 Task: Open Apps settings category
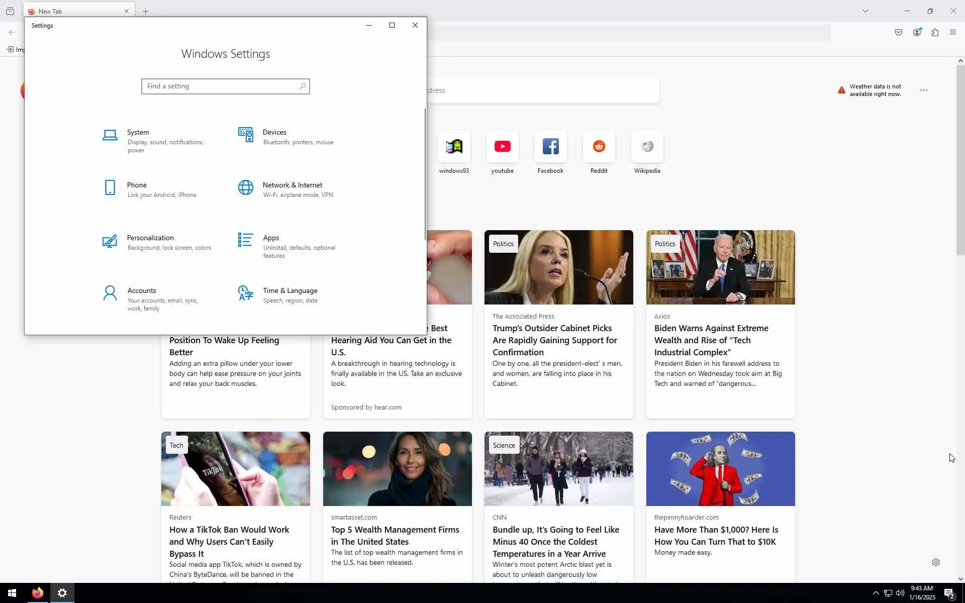[x=271, y=238]
